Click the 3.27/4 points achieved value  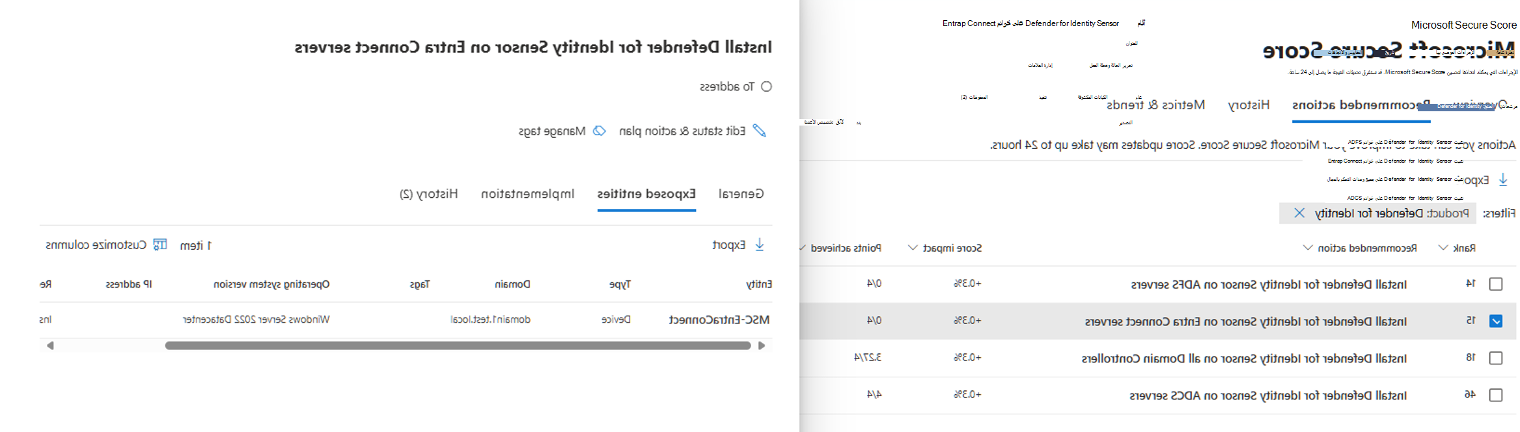pyautogui.click(x=868, y=357)
